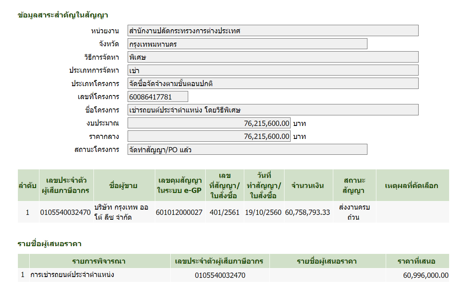The height and width of the screenshot is (301, 467).
Task: Select the วิธีการจัดหา field
Action: 273,57
